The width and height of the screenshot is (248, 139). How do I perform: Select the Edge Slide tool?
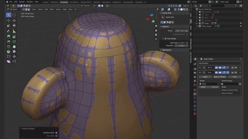[9, 56]
